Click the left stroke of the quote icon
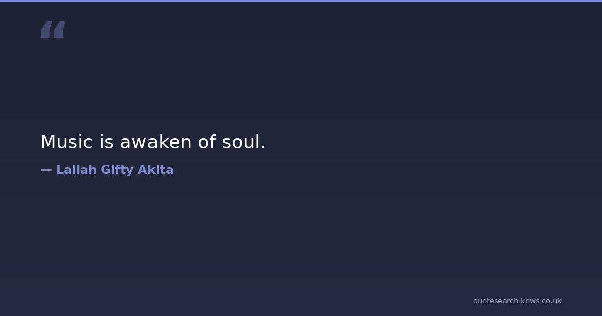Image resolution: width=602 pixels, height=316 pixels. pyautogui.click(x=46, y=30)
